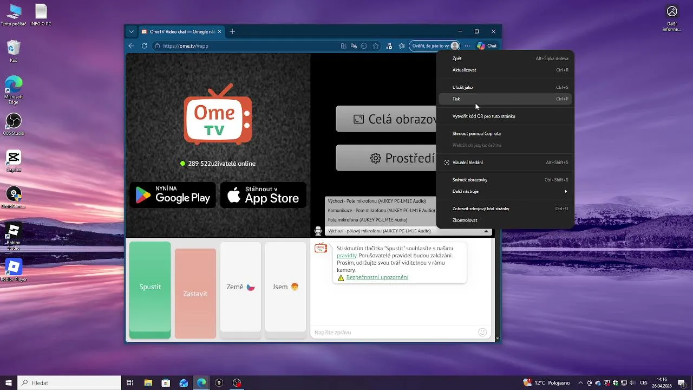Open the weather widget 12°C Polojasno
This screenshot has width=693, height=390.
point(546,383)
